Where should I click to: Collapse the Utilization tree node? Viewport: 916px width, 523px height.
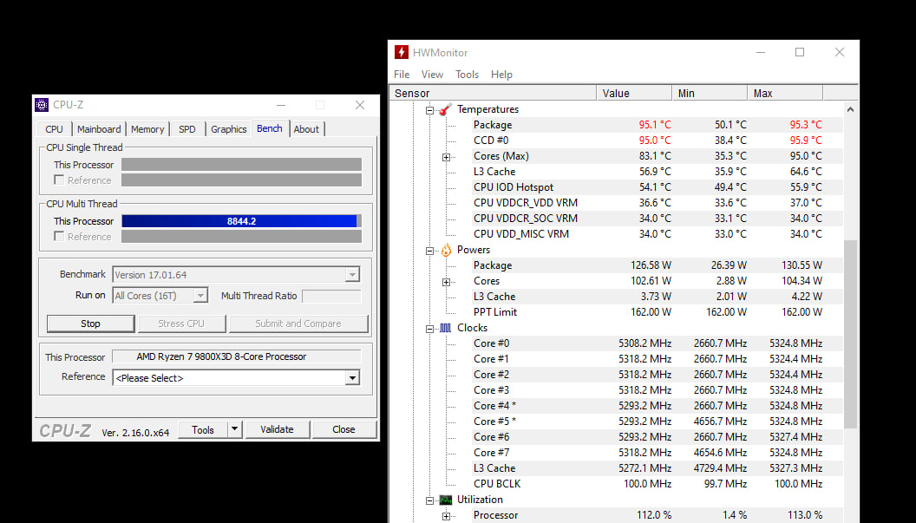[430, 500]
